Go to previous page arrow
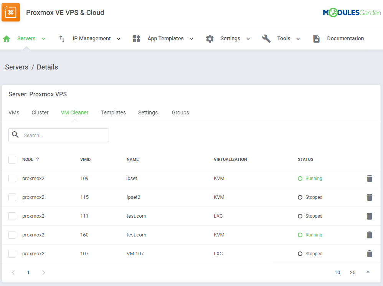 (13, 273)
